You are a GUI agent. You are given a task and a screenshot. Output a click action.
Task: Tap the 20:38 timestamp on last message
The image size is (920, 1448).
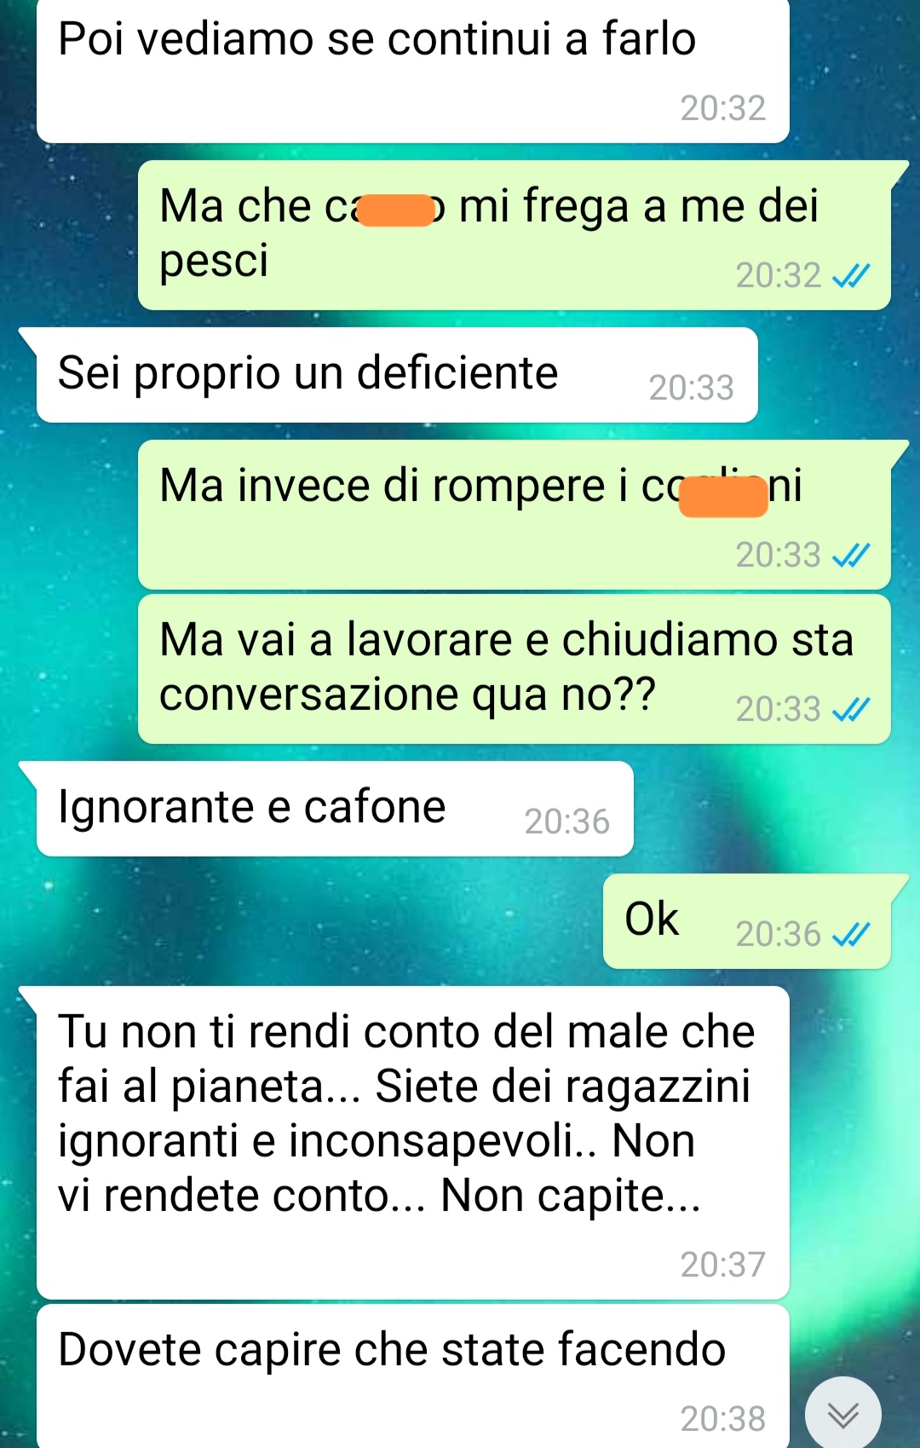click(723, 1419)
